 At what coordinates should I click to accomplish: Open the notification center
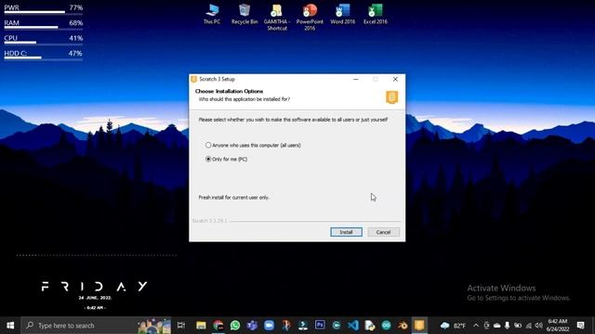tap(580, 326)
